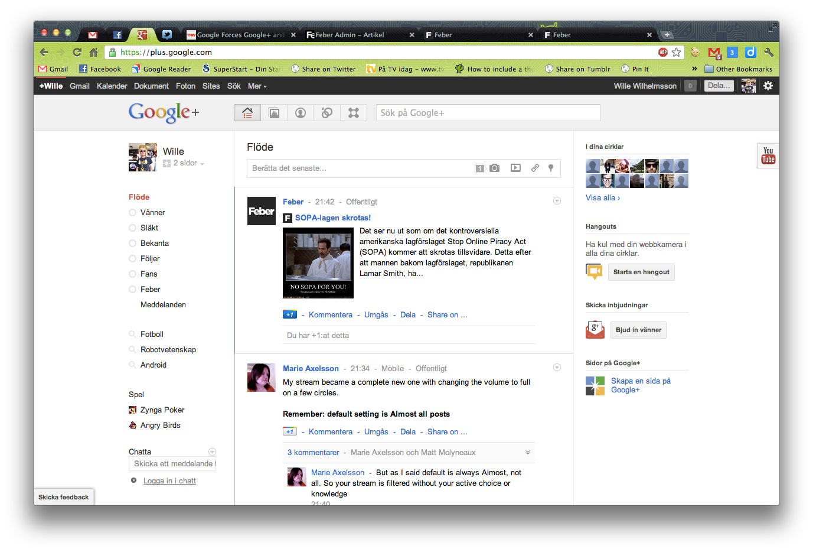Open Chrome wrench menu

click(x=768, y=52)
